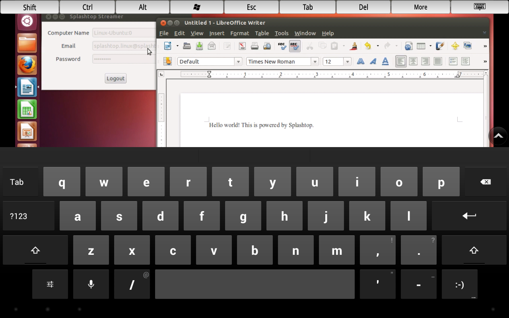Viewport: 509px width, 318px height.
Task: Open the Insert menu
Action: tap(217, 33)
